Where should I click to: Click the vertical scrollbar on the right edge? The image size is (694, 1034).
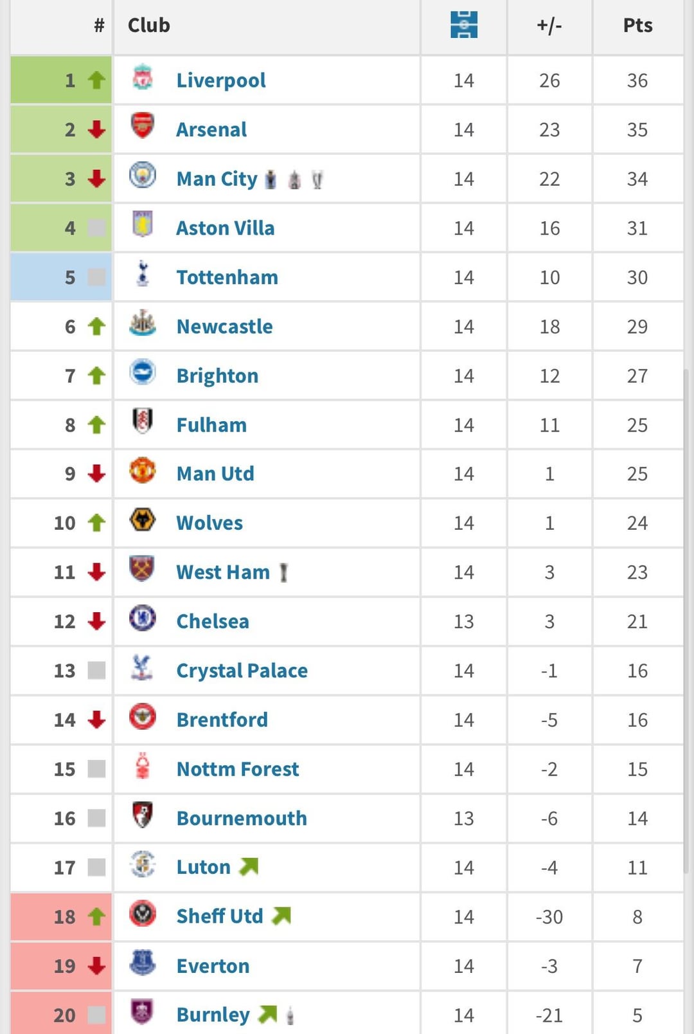tap(686, 621)
